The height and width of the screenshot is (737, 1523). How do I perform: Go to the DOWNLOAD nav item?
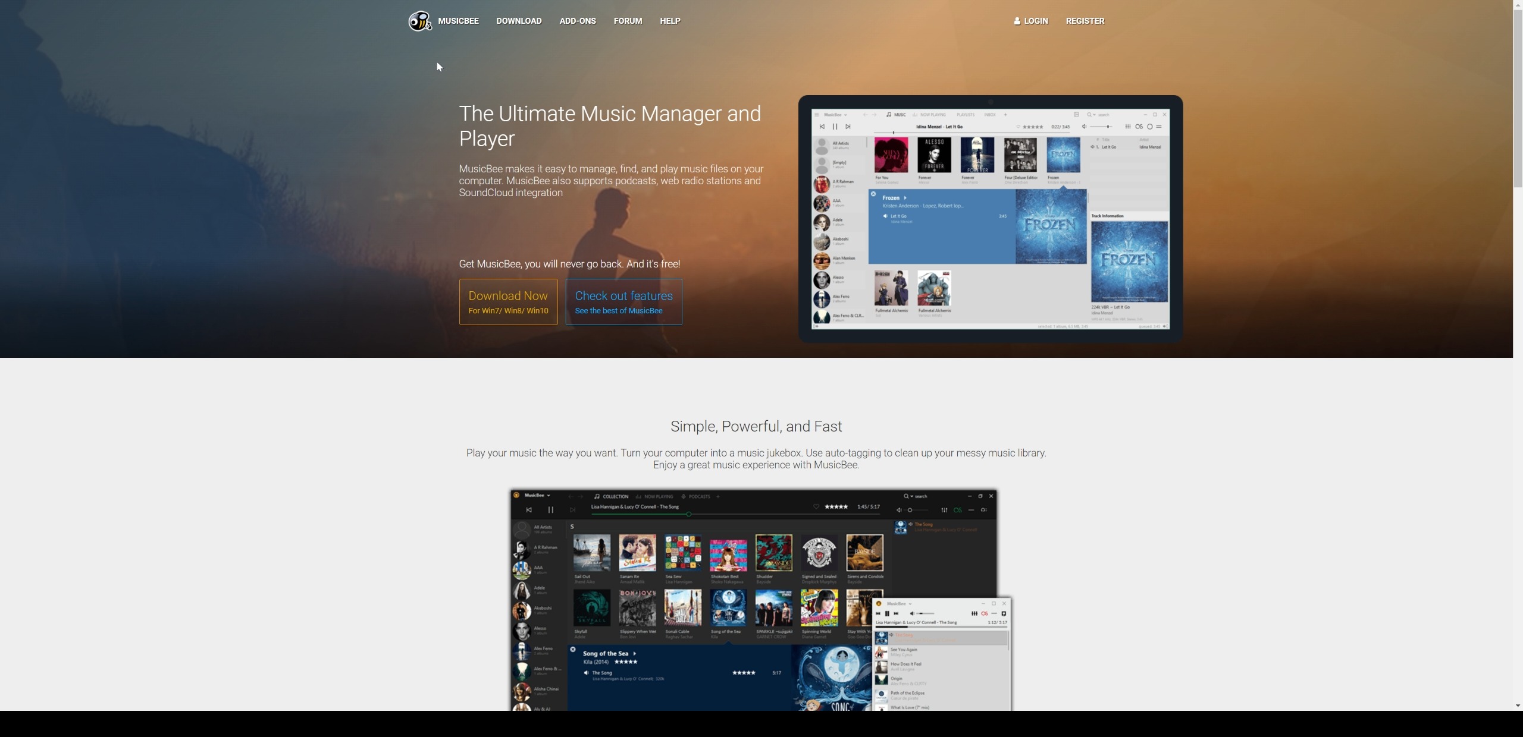519,21
